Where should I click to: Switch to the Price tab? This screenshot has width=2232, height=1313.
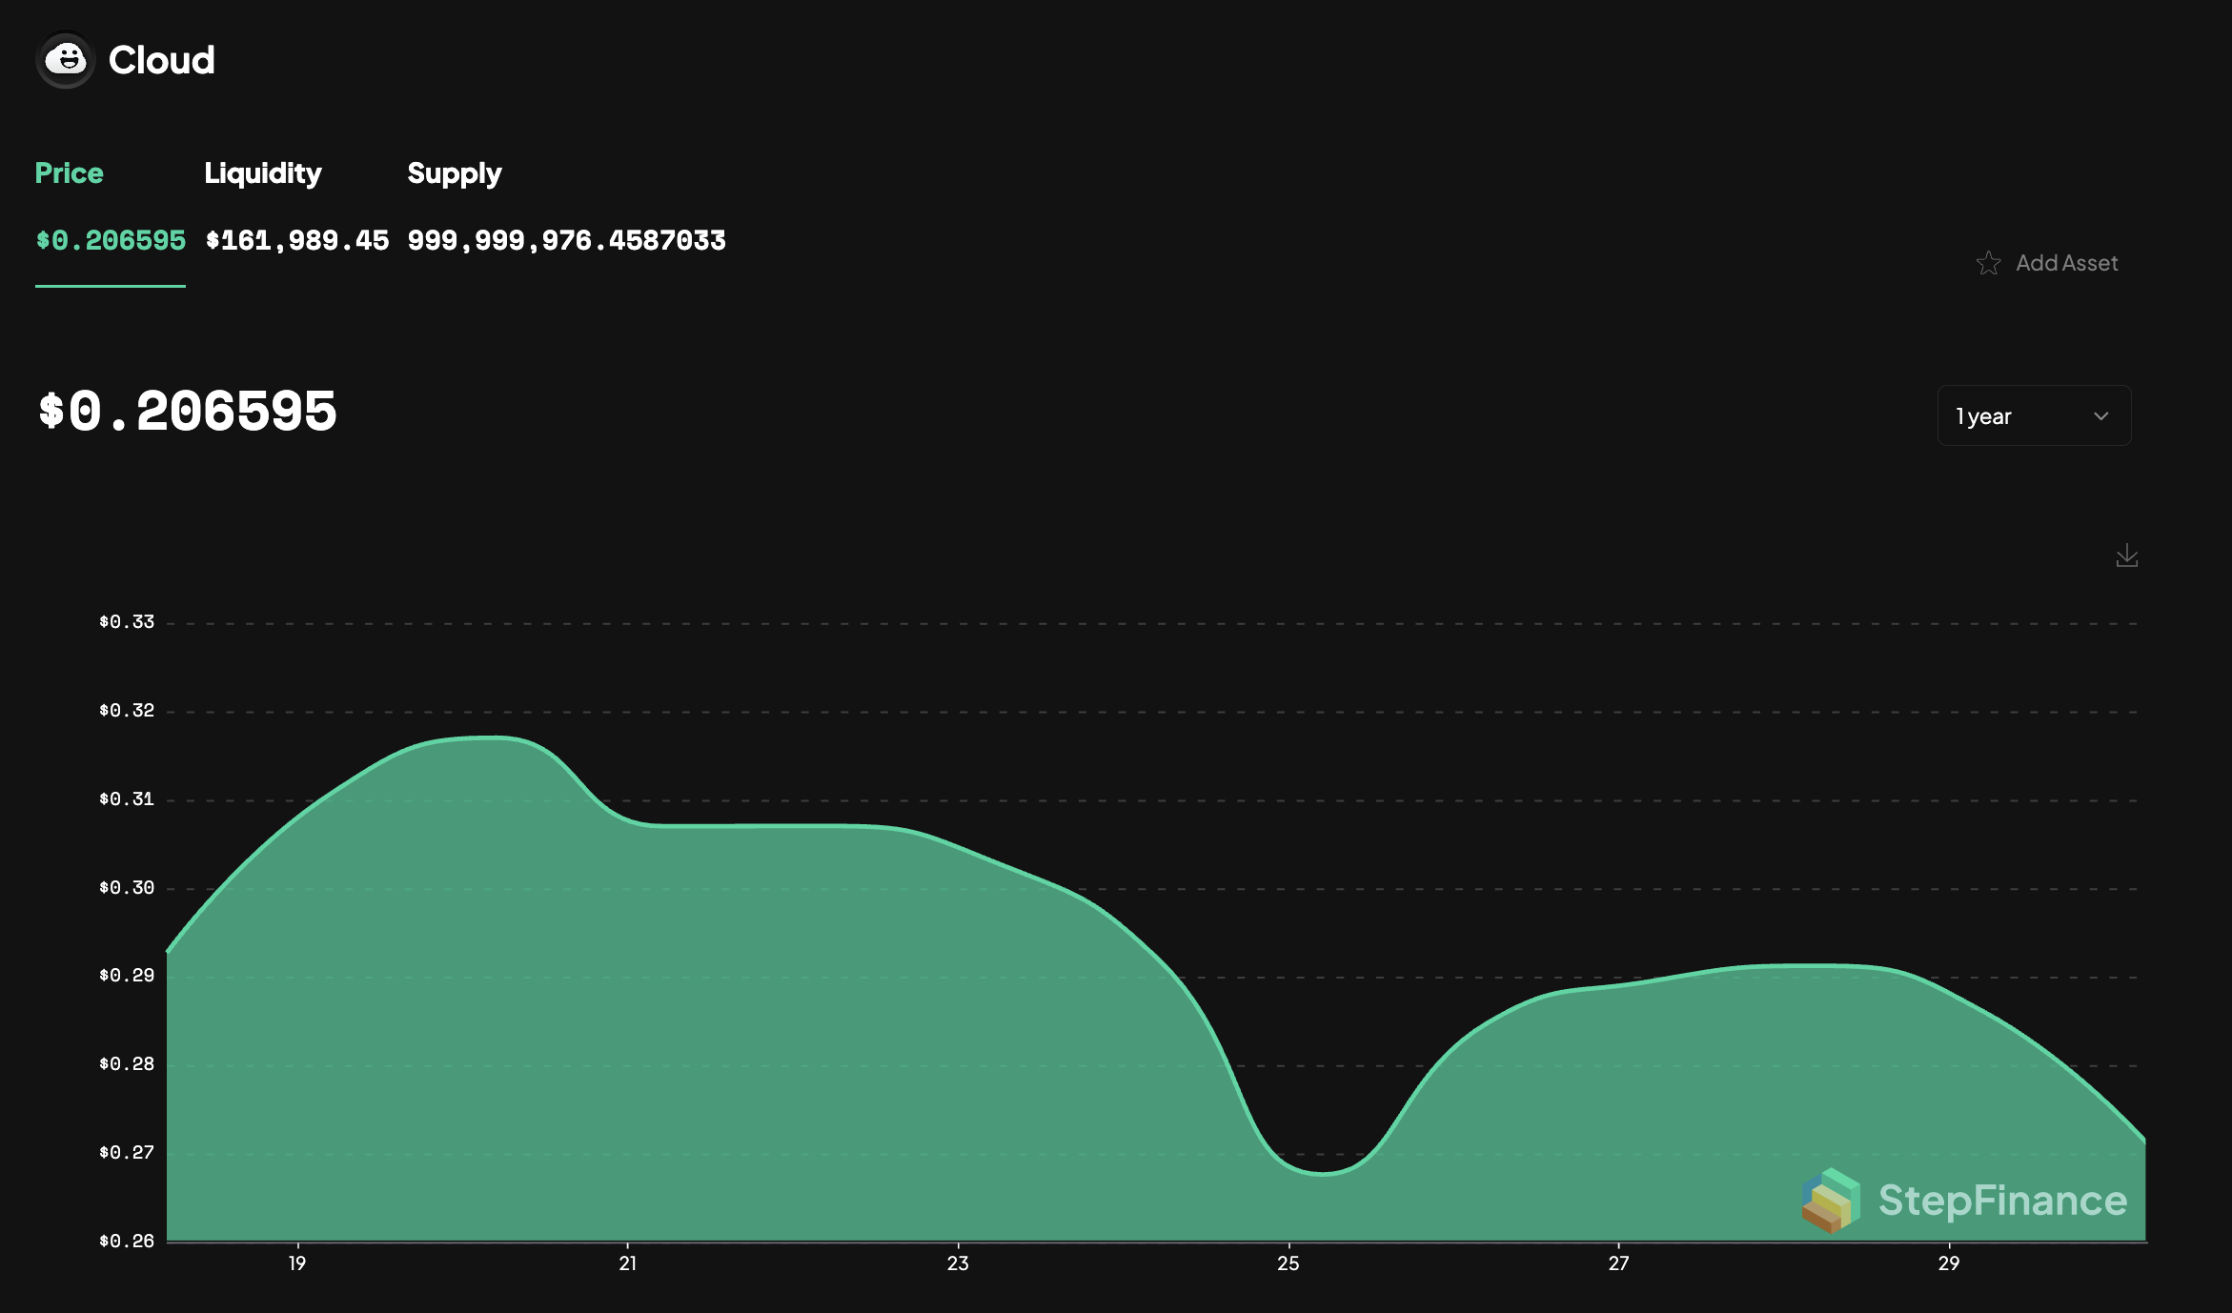[x=69, y=173]
